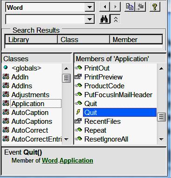Select Application class

28,104
